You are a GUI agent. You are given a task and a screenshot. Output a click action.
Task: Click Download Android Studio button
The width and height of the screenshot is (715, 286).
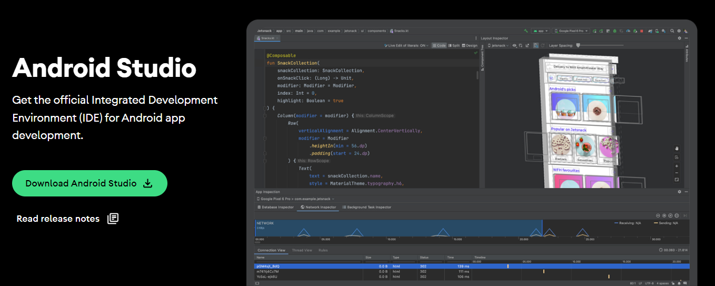click(x=90, y=183)
